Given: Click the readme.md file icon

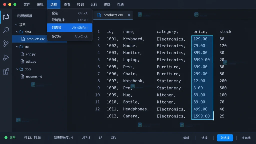Looking at the screenshot, I should coord(22,76).
